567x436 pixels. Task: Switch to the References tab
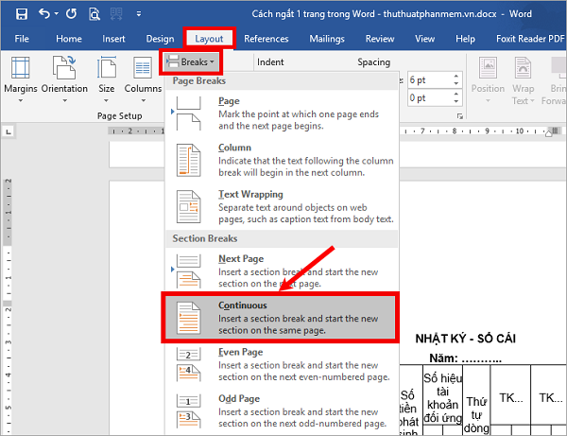pos(266,39)
